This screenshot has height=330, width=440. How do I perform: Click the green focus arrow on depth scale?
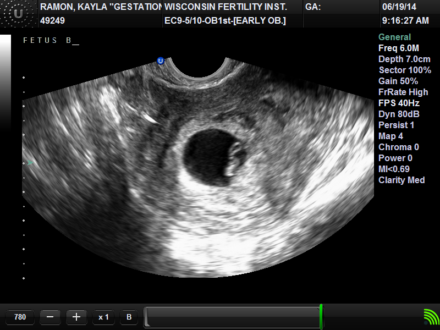point(30,163)
